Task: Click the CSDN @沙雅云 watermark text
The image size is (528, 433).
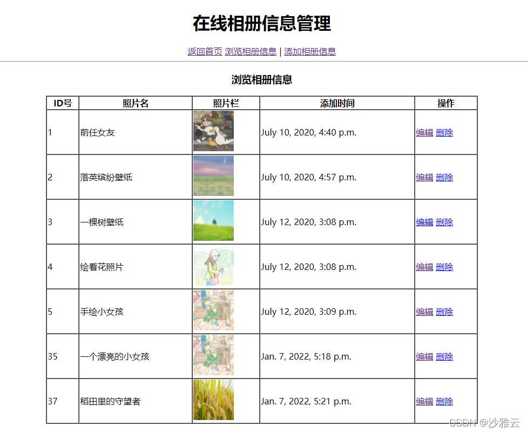Action: 485,423
